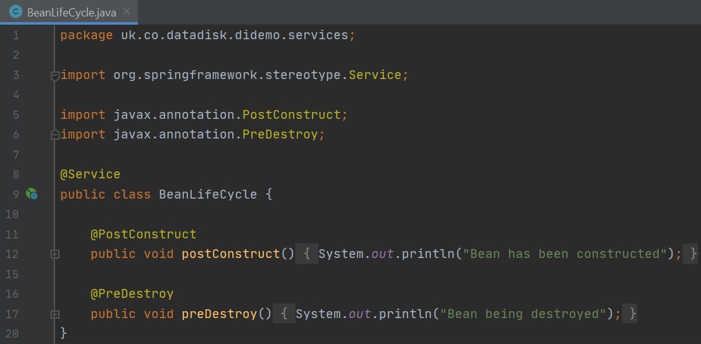
Task: Click Service in the springframework import line
Action: 375,75
